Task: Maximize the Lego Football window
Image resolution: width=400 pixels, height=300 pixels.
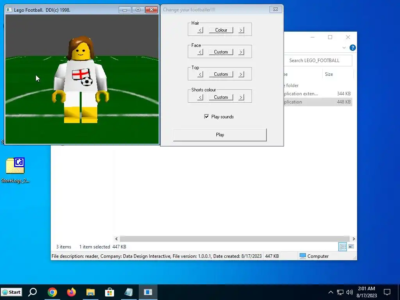Action: pos(138,10)
